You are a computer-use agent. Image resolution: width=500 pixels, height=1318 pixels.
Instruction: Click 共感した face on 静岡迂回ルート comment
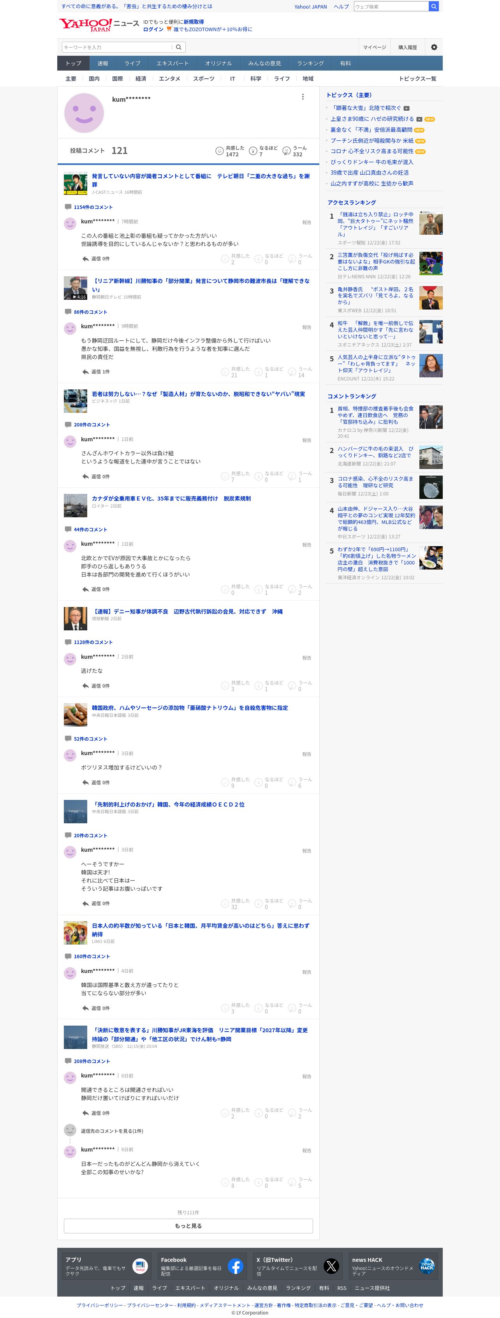[225, 372]
